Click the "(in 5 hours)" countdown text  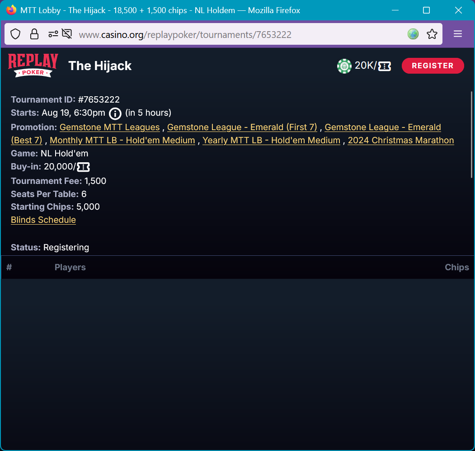point(148,113)
